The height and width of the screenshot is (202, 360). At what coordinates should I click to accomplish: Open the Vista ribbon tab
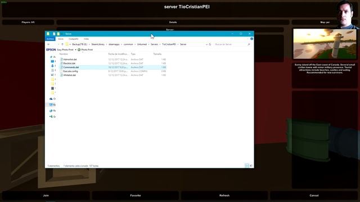click(x=86, y=39)
